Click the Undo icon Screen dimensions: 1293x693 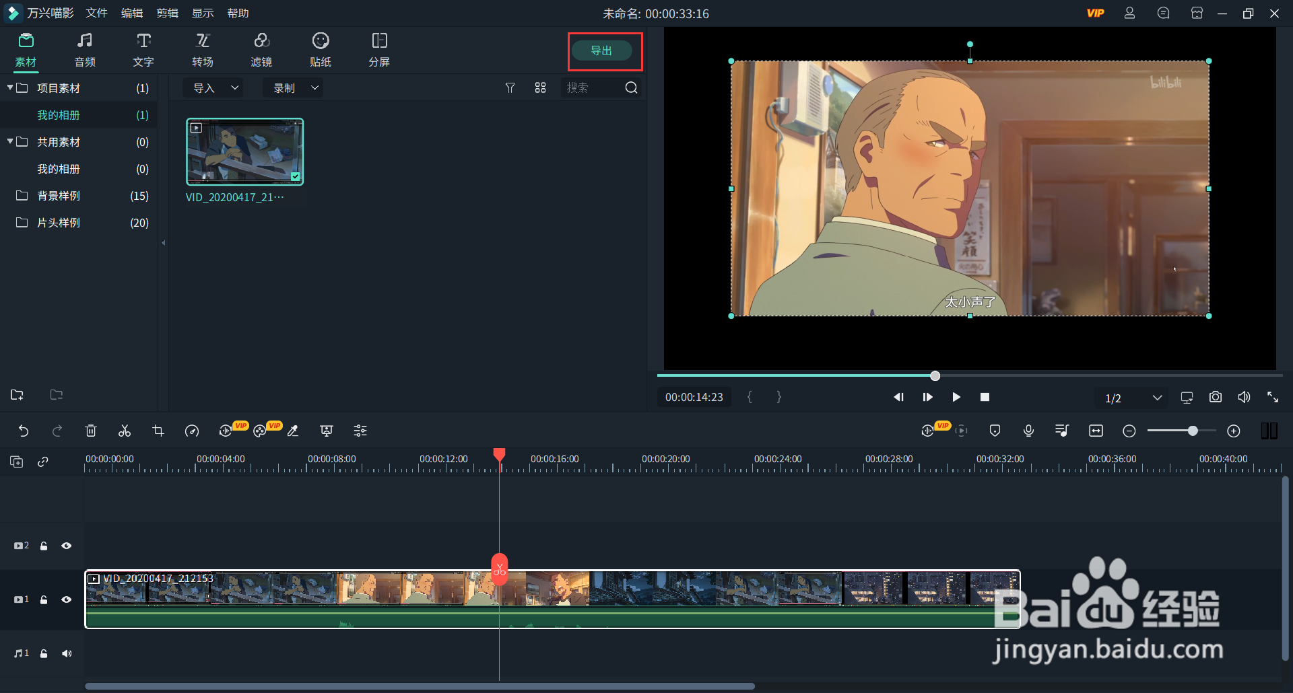tap(24, 431)
